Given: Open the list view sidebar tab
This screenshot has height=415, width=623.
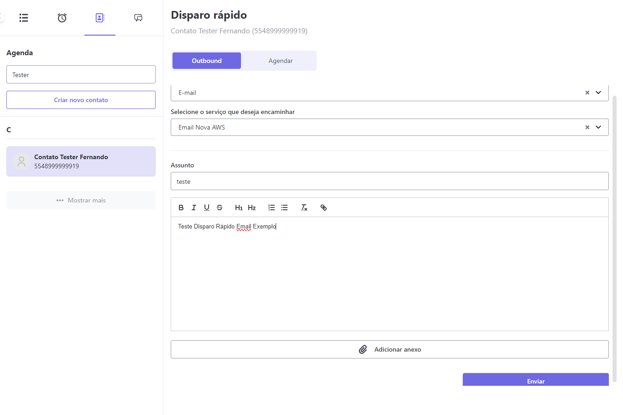Looking at the screenshot, I should [x=24, y=18].
